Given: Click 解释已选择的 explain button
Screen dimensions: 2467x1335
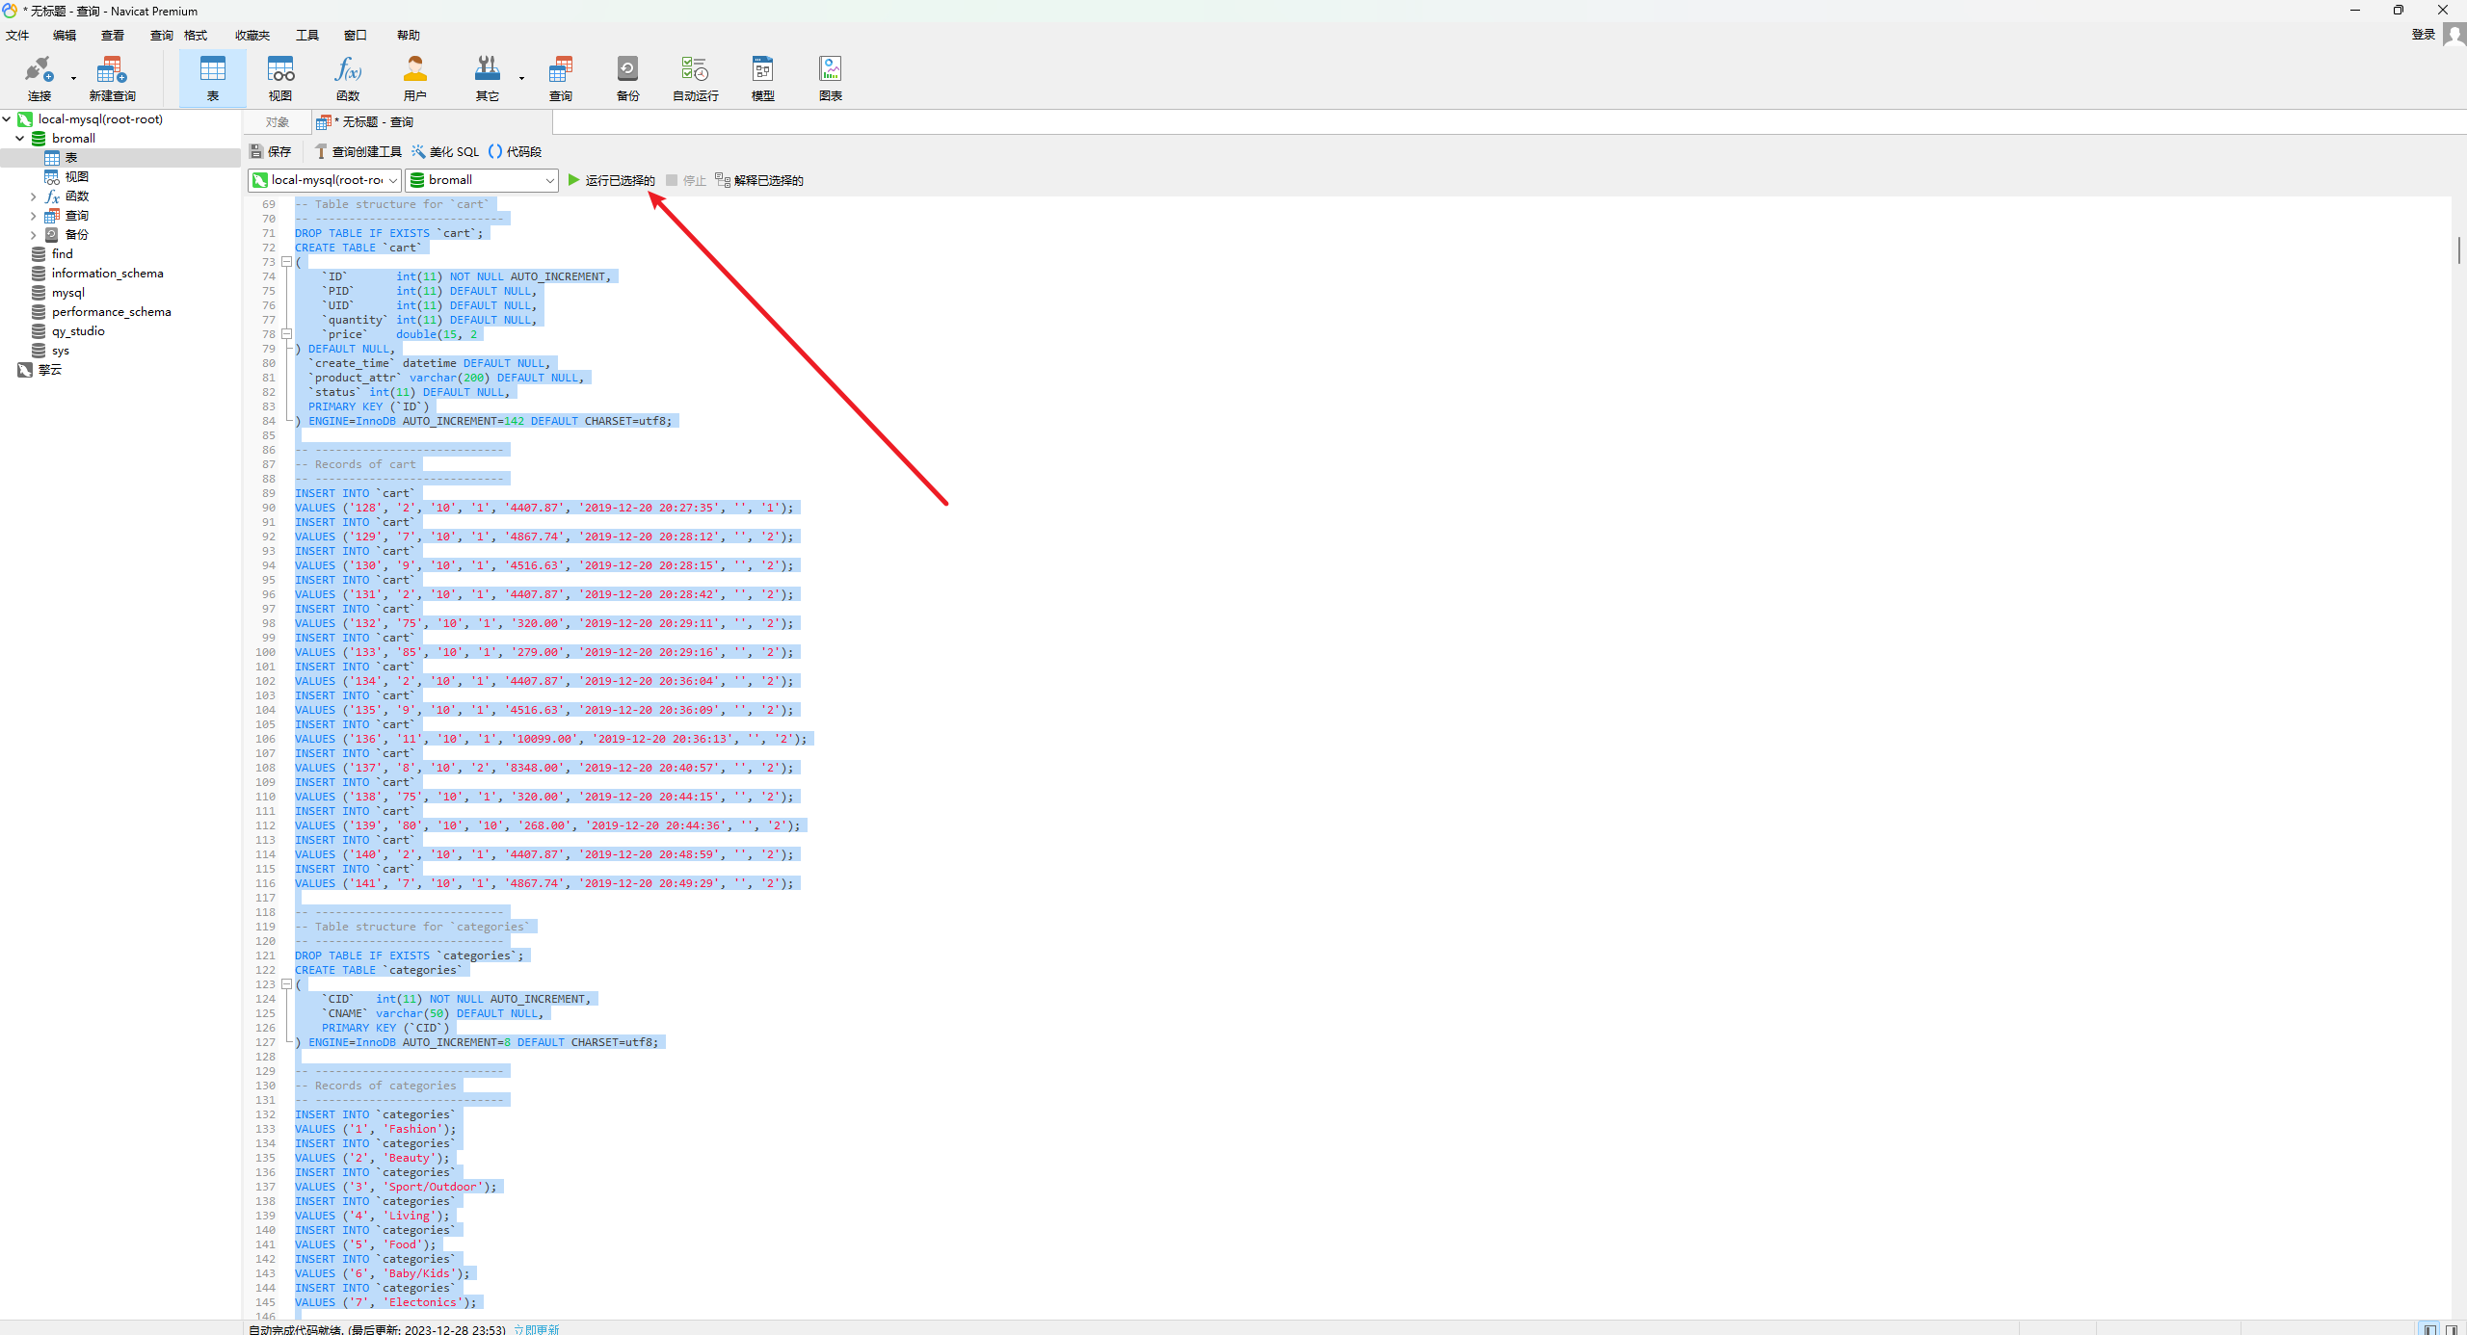Looking at the screenshot, I should 759,180.
